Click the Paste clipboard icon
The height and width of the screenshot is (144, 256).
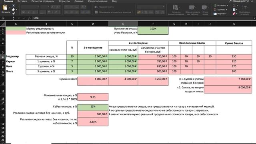point(5,8)
